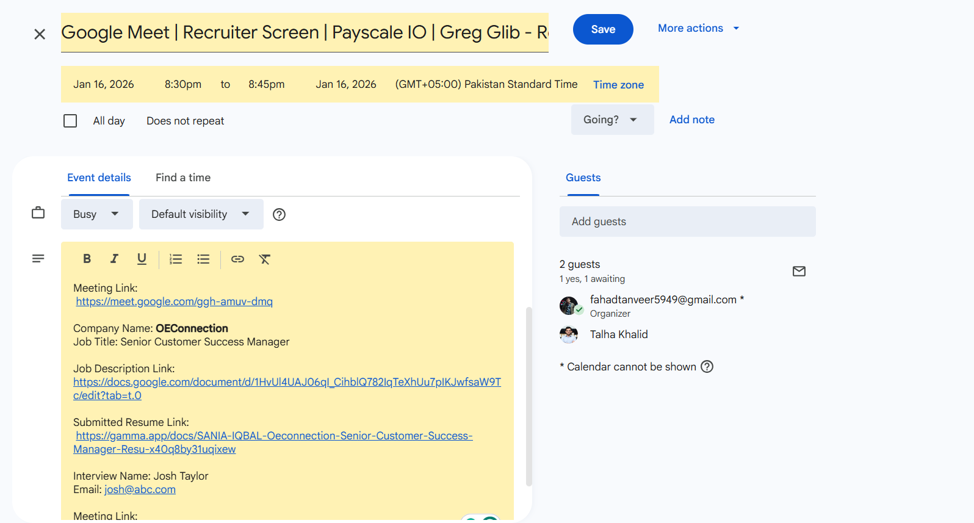Click guest name Talha Khalid

[x=619, y=334]
